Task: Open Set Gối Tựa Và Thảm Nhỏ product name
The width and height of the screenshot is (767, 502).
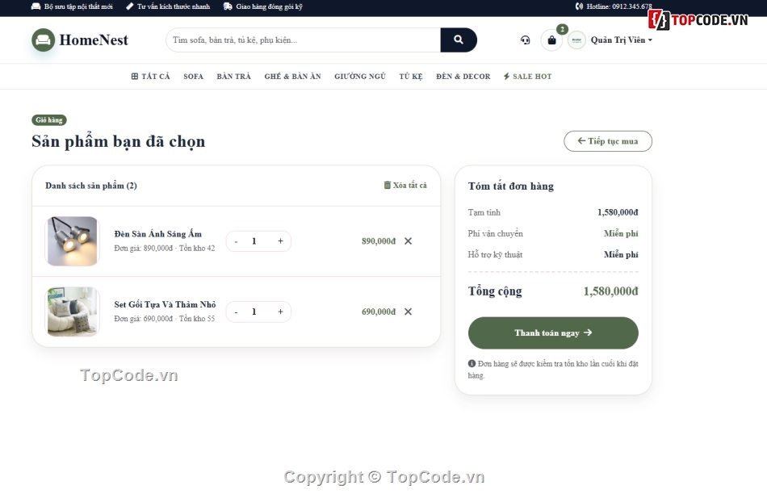Action: 165,304
